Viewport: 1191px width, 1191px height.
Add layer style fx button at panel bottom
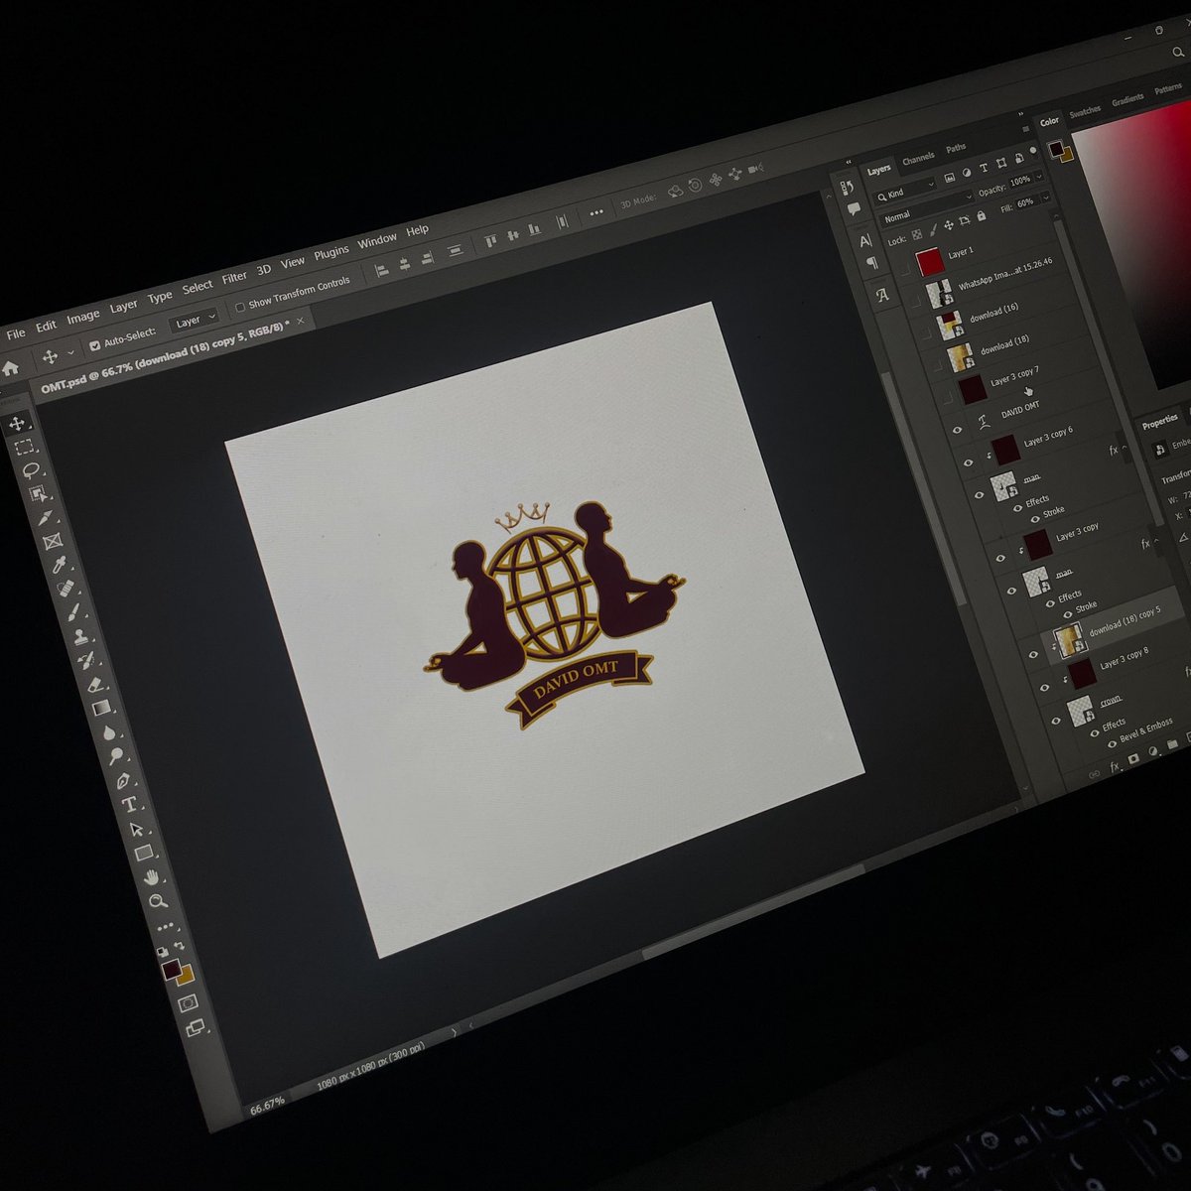pyautogui.click(x=1115, y=766)
